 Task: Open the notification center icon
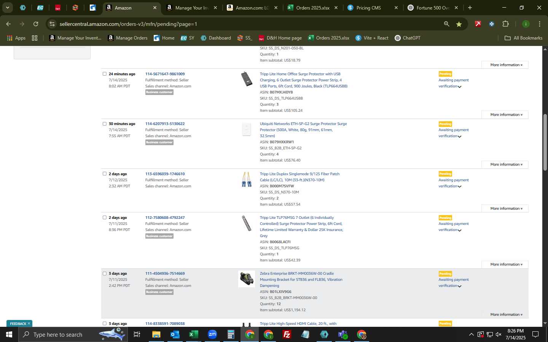(x=535, y=334)
